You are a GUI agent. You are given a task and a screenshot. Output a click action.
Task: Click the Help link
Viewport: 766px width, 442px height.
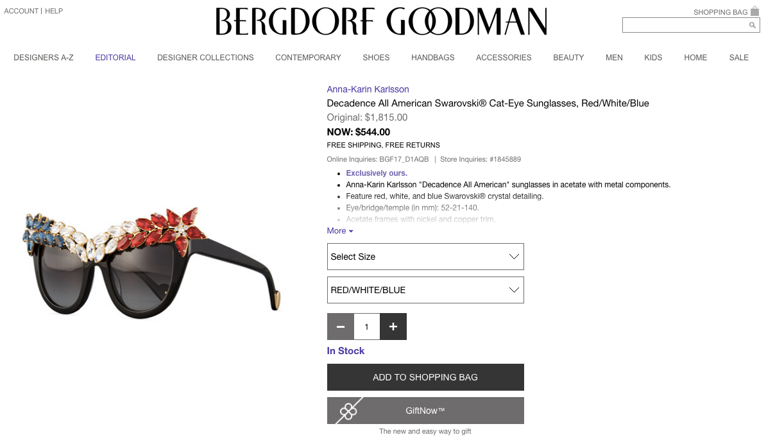click(x=54, y=11)
